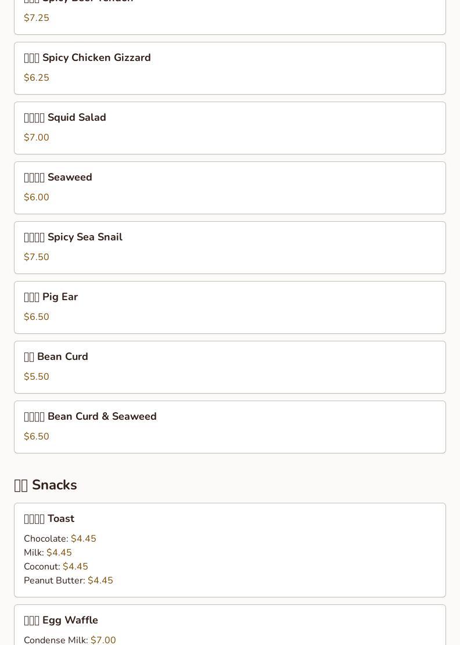Click the $7.00 Squid Salad price
The image size is (460, 645).
tap(37, 138)
